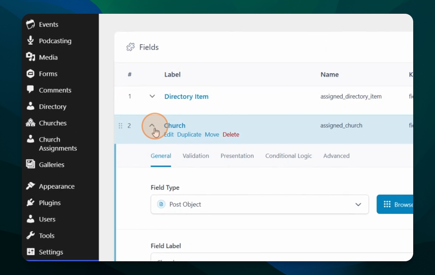
Task: Switch to the General tab
Action: click(x=161, y=156)
